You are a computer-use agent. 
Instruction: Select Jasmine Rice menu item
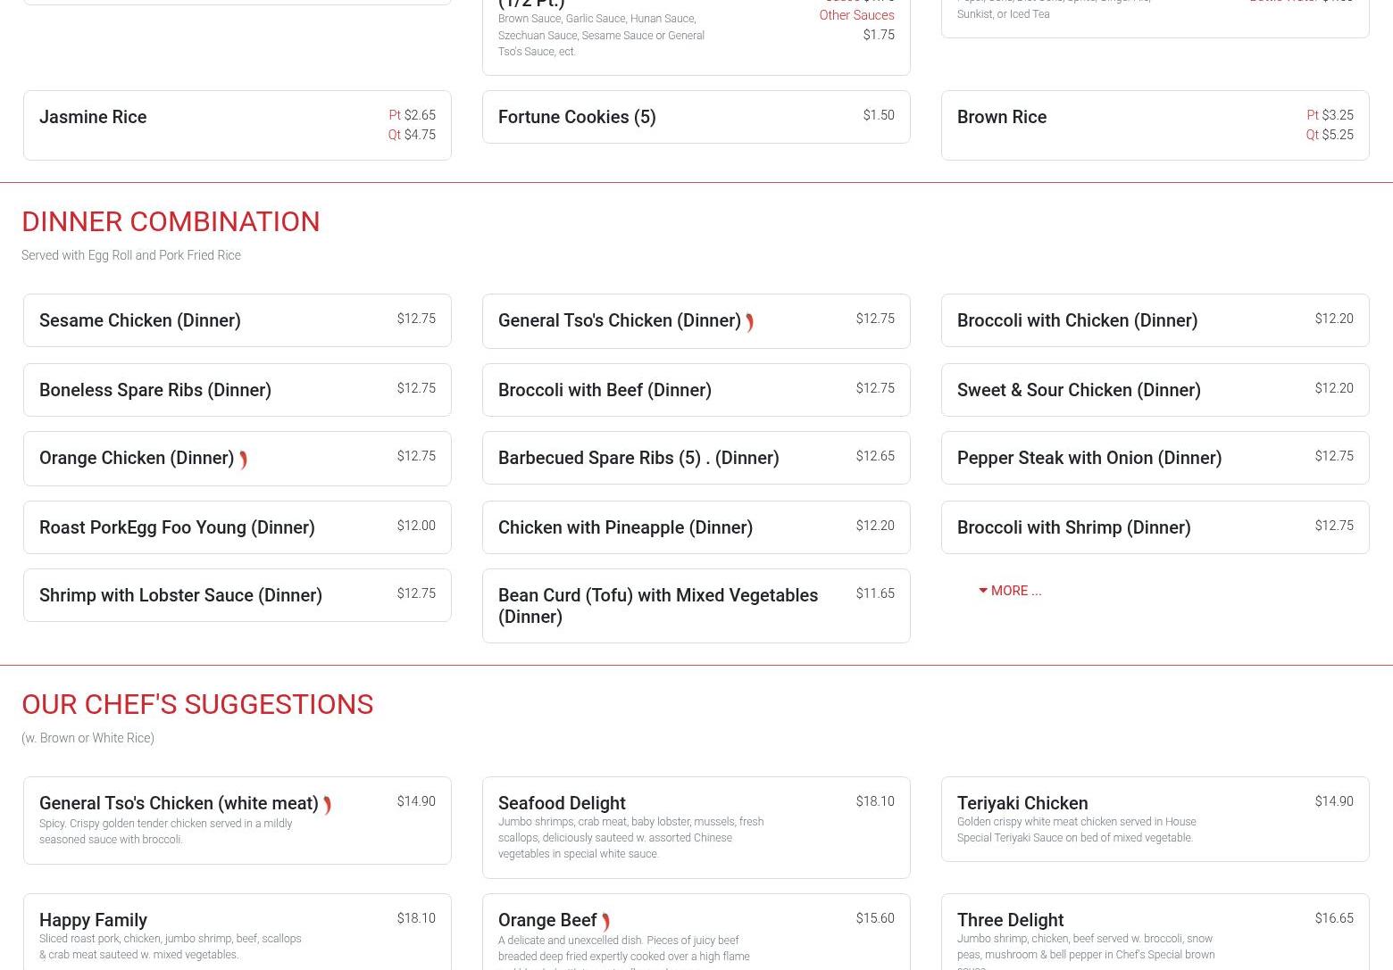coord(93,117)
